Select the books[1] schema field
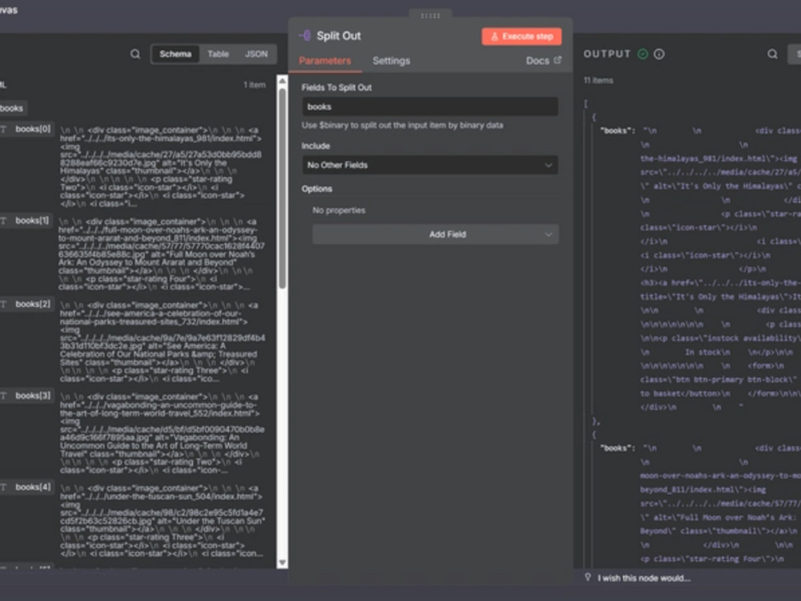Screen dimensions: 801x601 32,220
